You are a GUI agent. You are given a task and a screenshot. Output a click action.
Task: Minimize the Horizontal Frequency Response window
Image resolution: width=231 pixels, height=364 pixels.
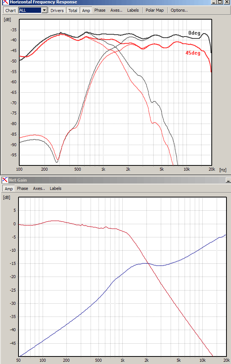pos(214,2)
